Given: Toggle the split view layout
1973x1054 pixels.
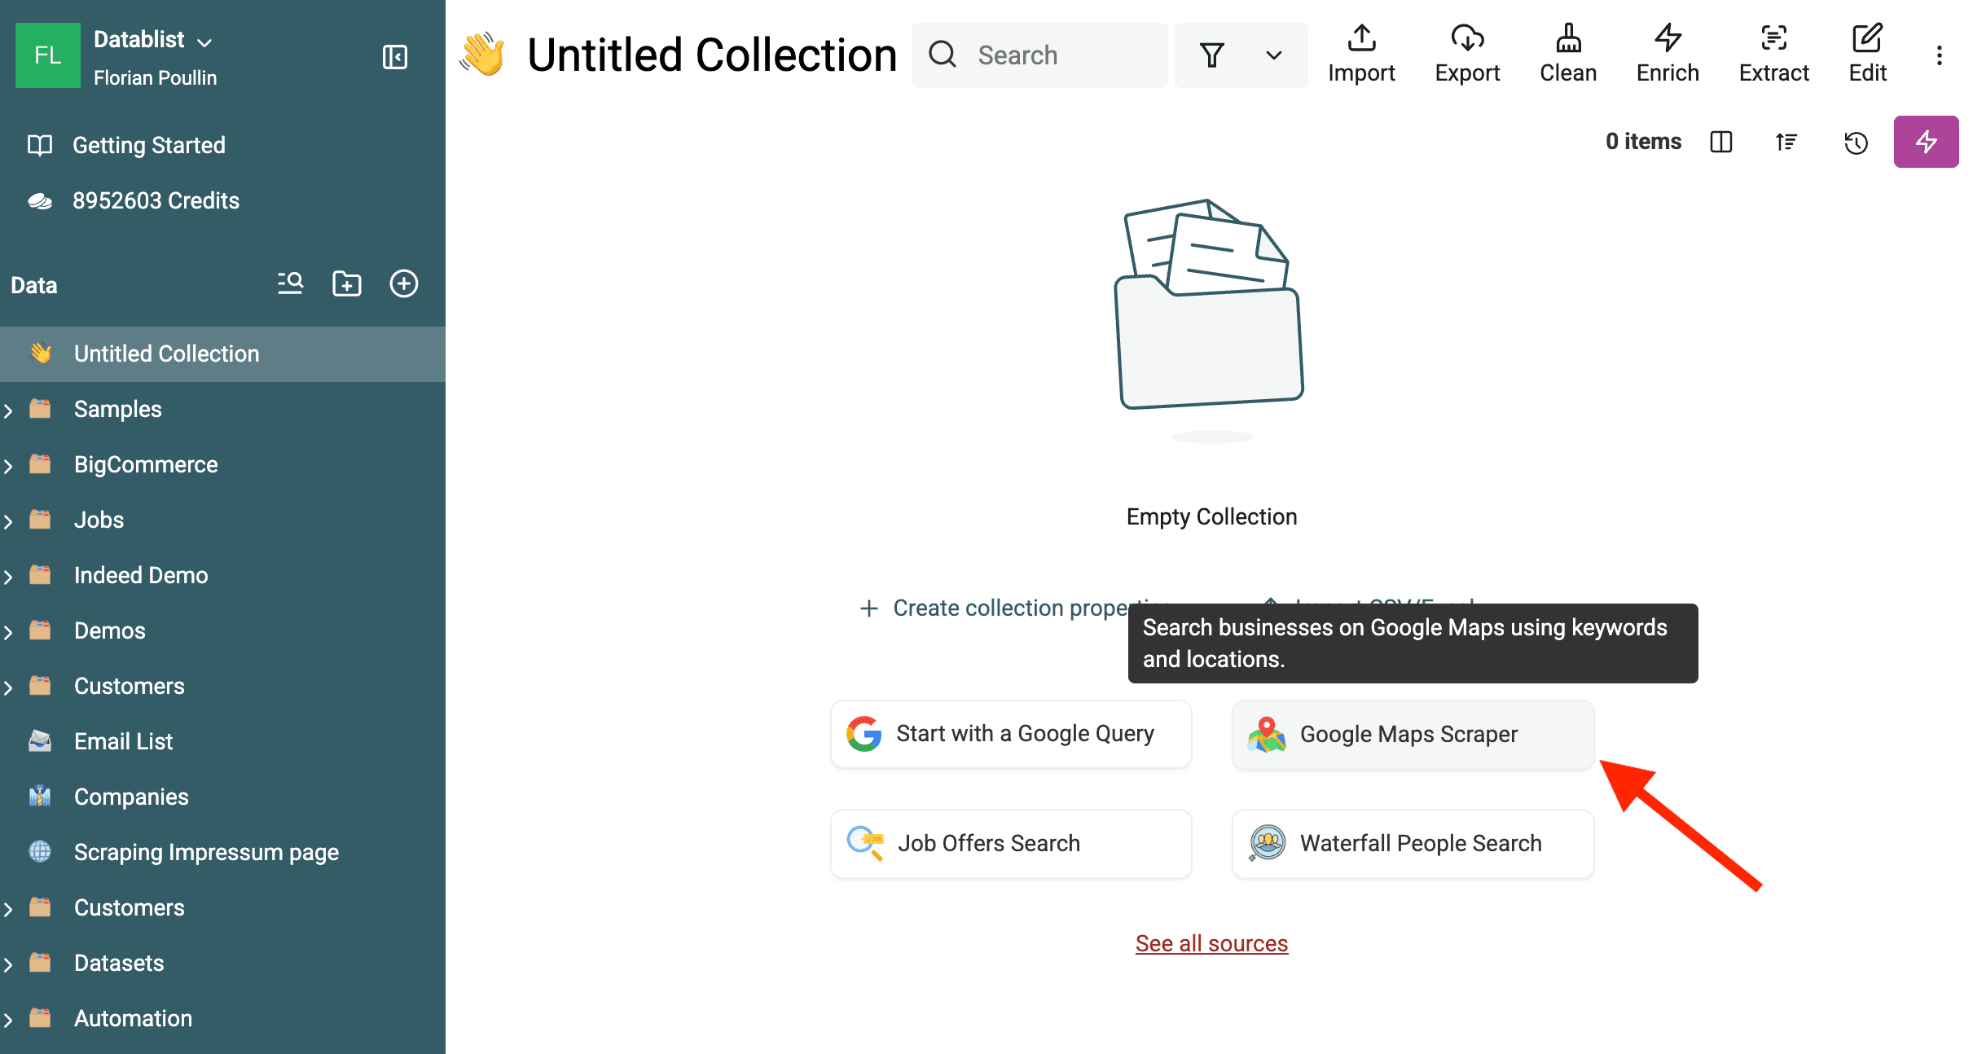Looking at the screenshot, I should pos(1721,142).
